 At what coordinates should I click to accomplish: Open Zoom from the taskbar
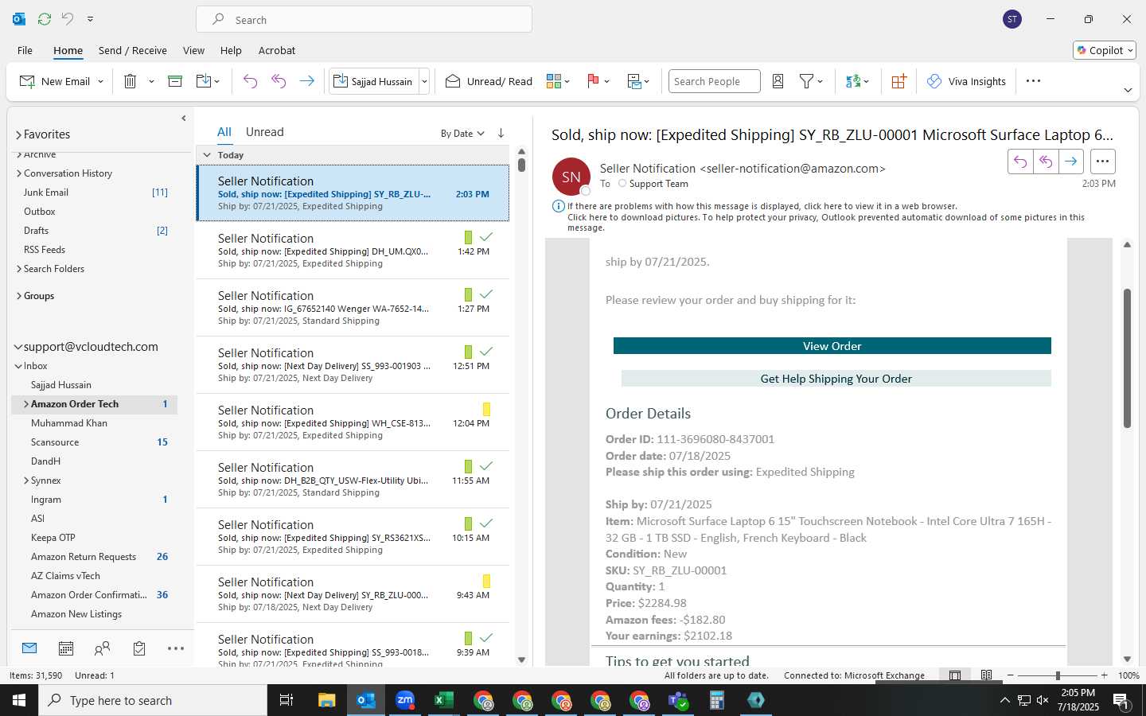(x=405, y=700)
